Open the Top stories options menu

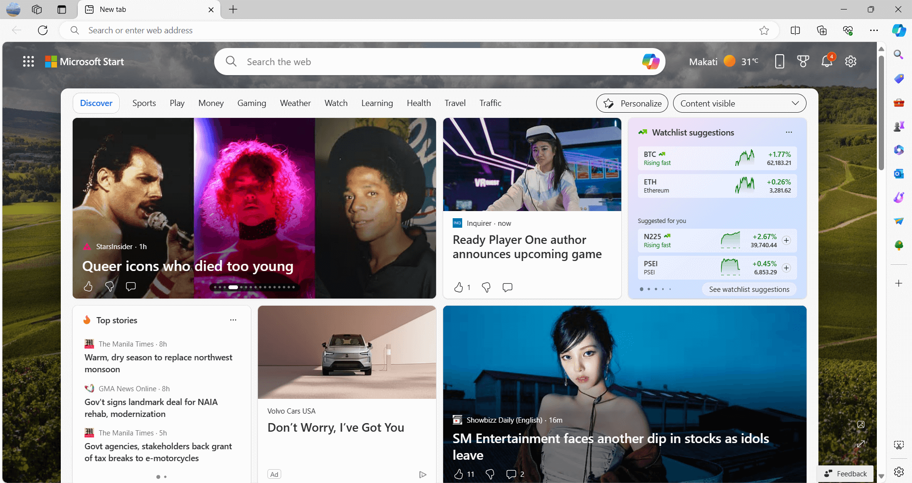[x=233, y=320]
